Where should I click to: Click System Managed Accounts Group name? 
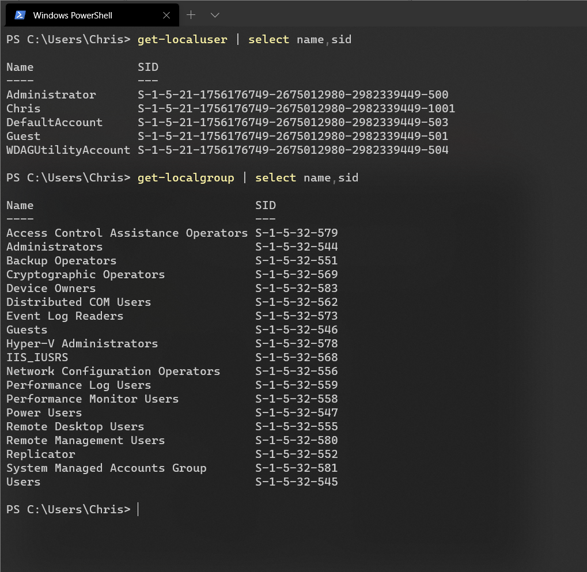[x=107, y=469]
